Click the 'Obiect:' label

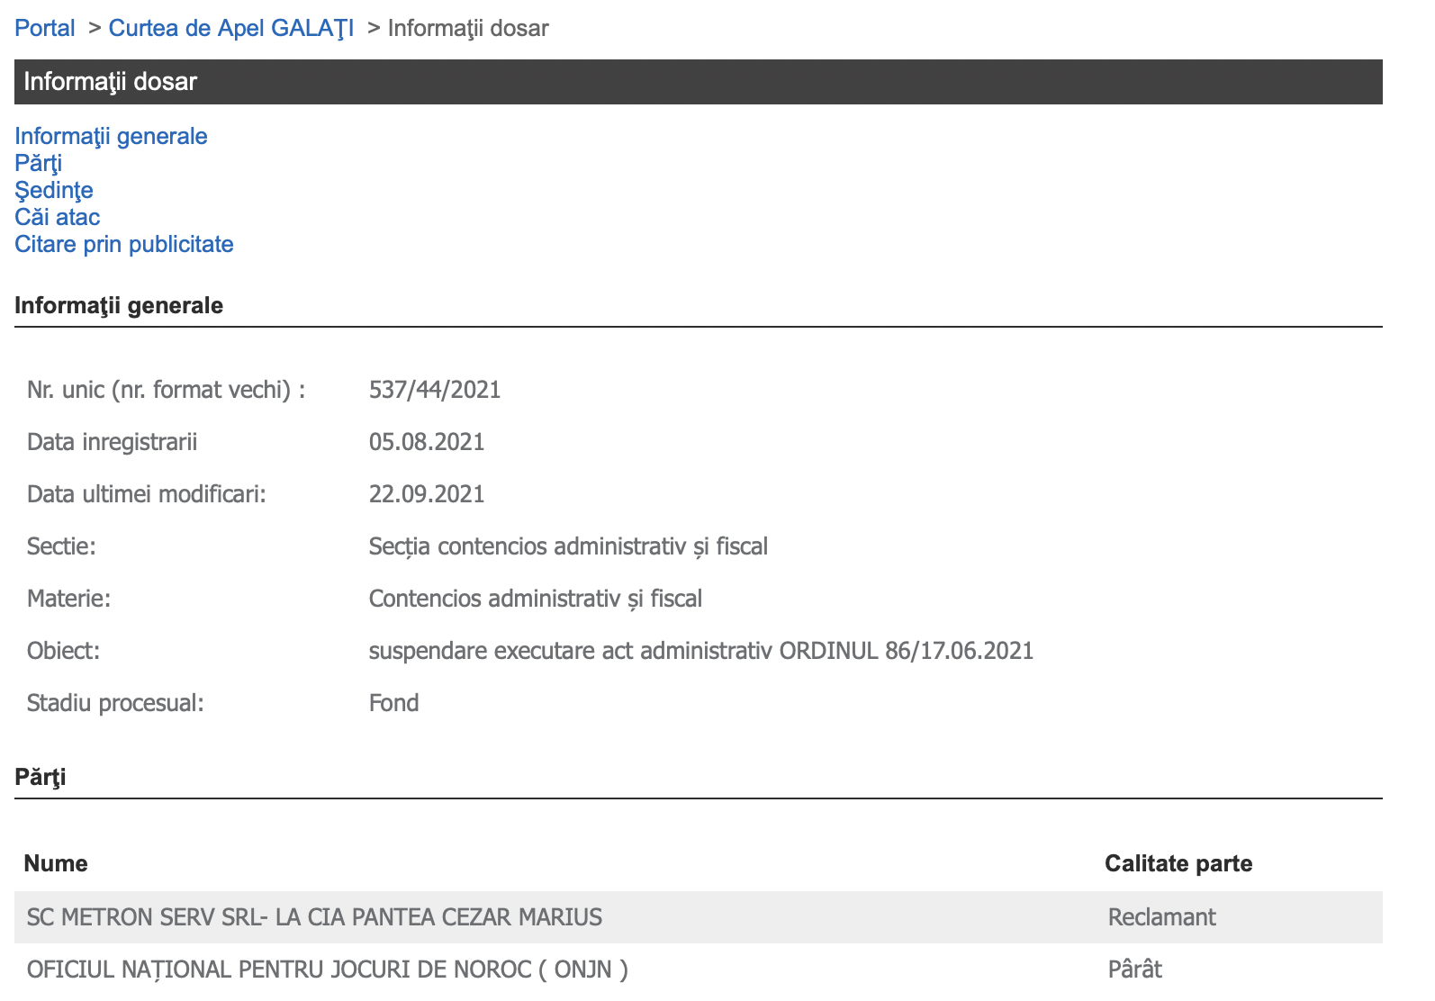coord(64,651)
